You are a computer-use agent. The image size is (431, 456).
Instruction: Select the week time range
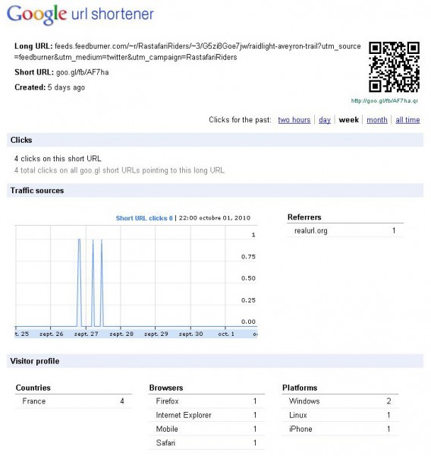pyautogui.click(x=348, y=120)
